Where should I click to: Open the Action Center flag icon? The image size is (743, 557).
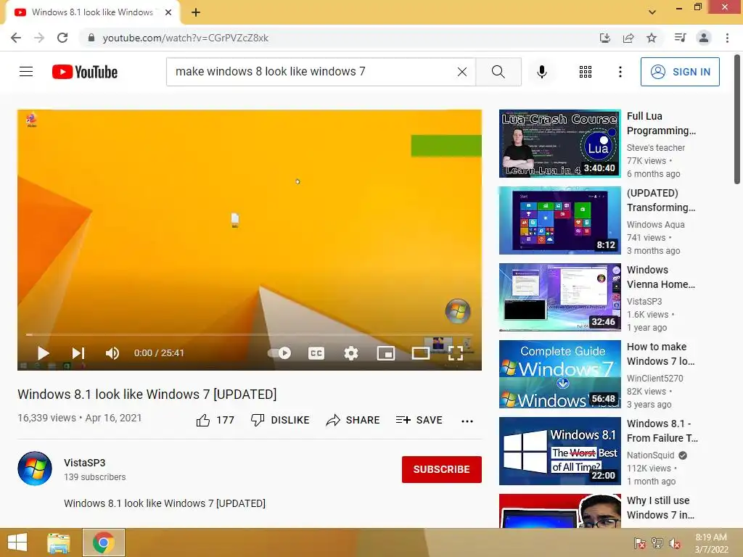point(640,542)
